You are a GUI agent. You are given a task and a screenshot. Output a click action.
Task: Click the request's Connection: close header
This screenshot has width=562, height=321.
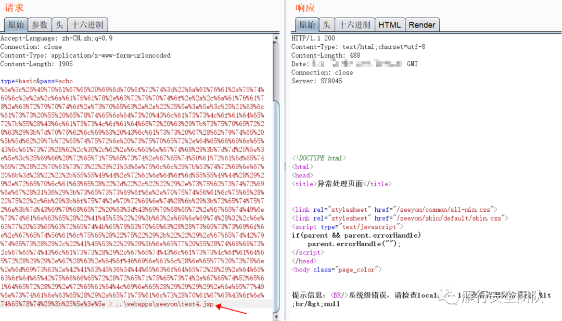[x=31, y=47]
